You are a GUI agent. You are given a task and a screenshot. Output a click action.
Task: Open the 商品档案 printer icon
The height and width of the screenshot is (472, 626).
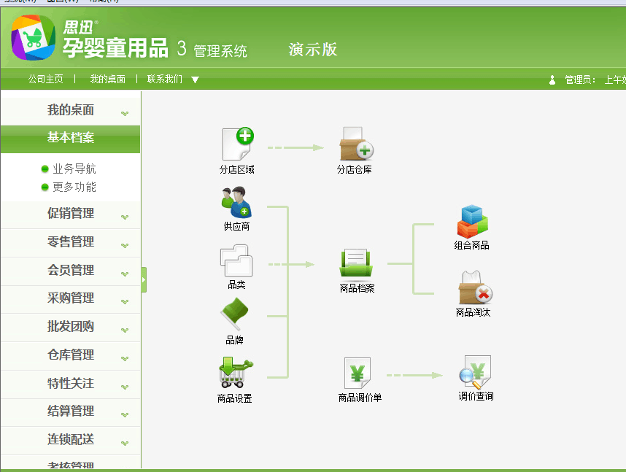356,263
